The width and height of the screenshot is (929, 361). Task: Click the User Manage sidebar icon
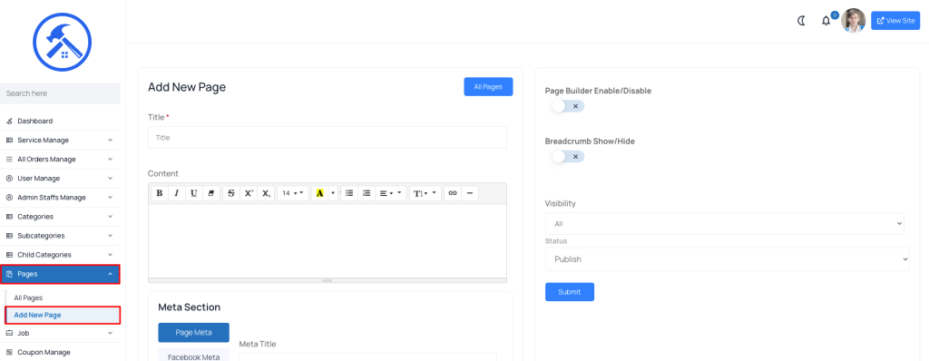tap(9, 179)
